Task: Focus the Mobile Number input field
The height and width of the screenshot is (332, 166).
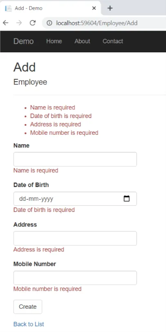Action: point(75,278)
